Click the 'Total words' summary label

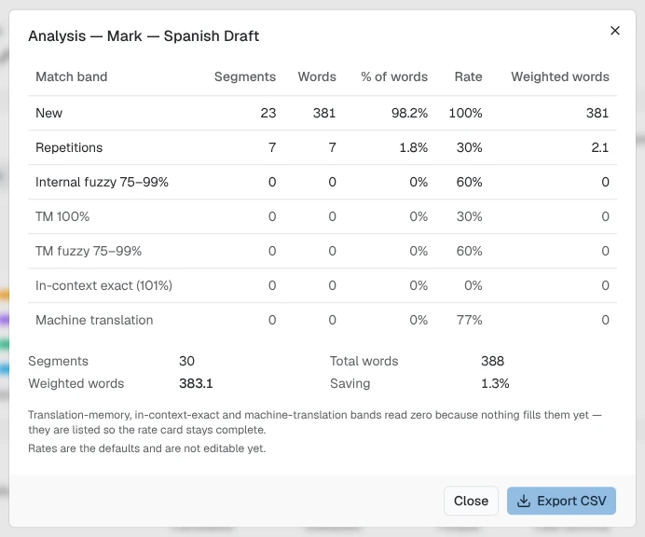(364, 362)
